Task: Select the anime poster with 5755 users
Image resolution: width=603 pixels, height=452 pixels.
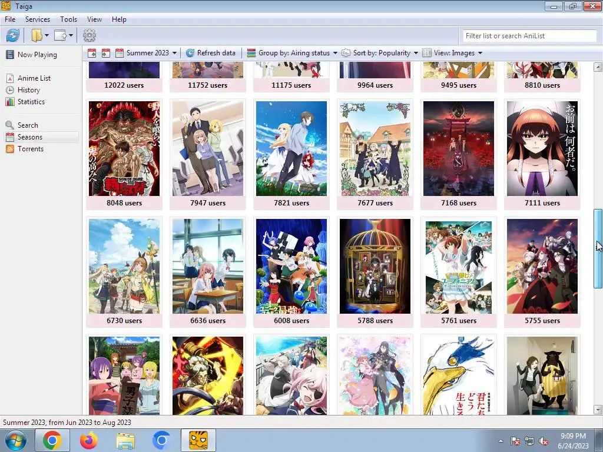Action: point(542,267)
